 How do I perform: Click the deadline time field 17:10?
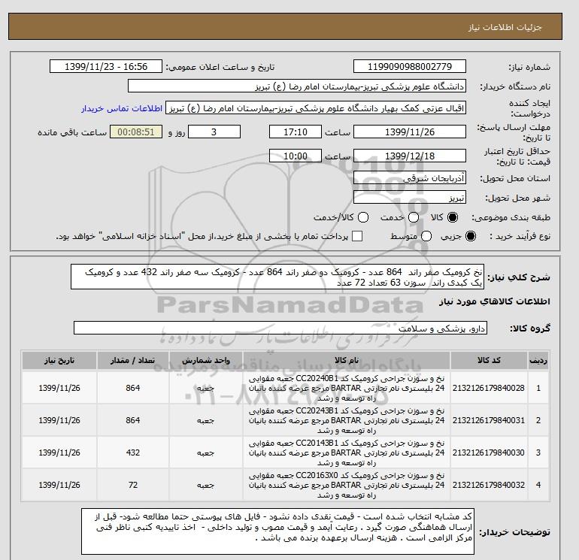tap(296, 132)
